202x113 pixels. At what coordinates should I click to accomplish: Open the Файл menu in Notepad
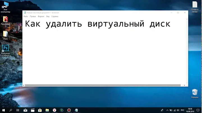tap(26, 17)
